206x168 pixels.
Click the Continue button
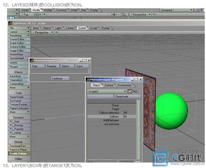[x=60, y=78]
